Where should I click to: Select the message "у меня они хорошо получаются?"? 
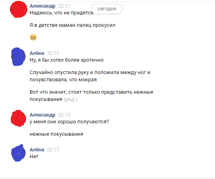[69, 122]
